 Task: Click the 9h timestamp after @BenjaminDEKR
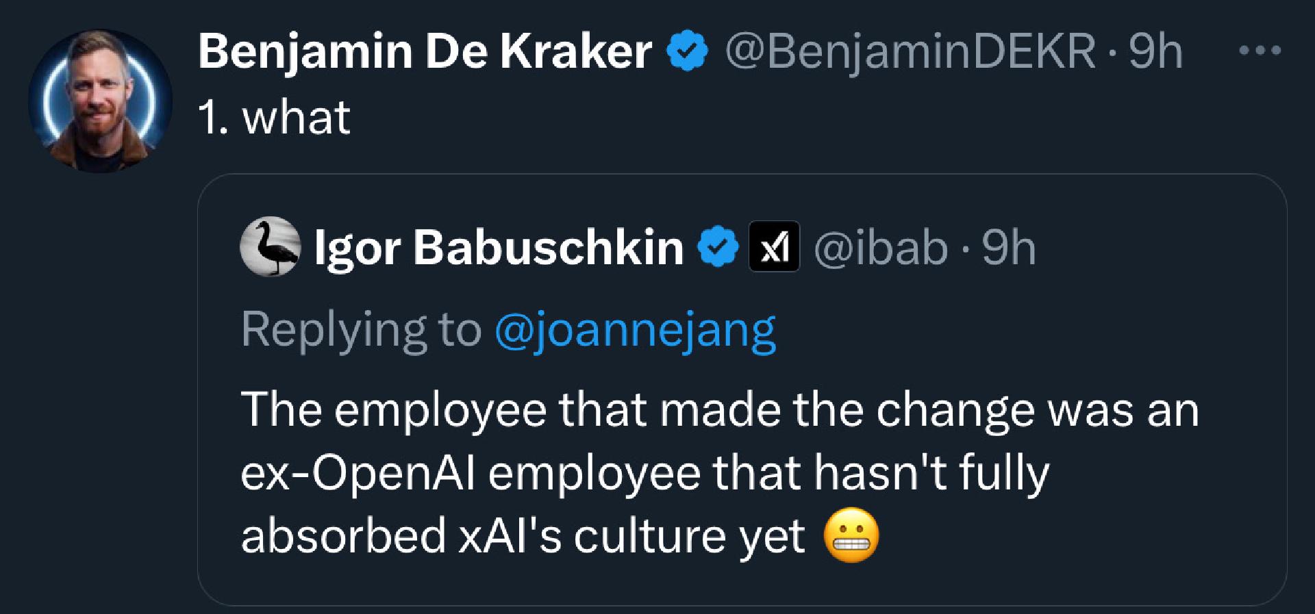point(1155,52)
